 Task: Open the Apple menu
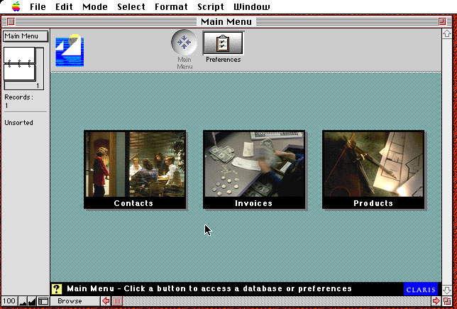tap(16, 6)
